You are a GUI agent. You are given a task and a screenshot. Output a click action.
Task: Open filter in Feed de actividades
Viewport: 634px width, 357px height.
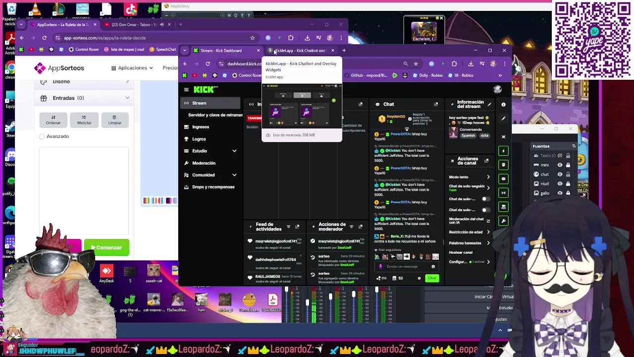[288, 227]
